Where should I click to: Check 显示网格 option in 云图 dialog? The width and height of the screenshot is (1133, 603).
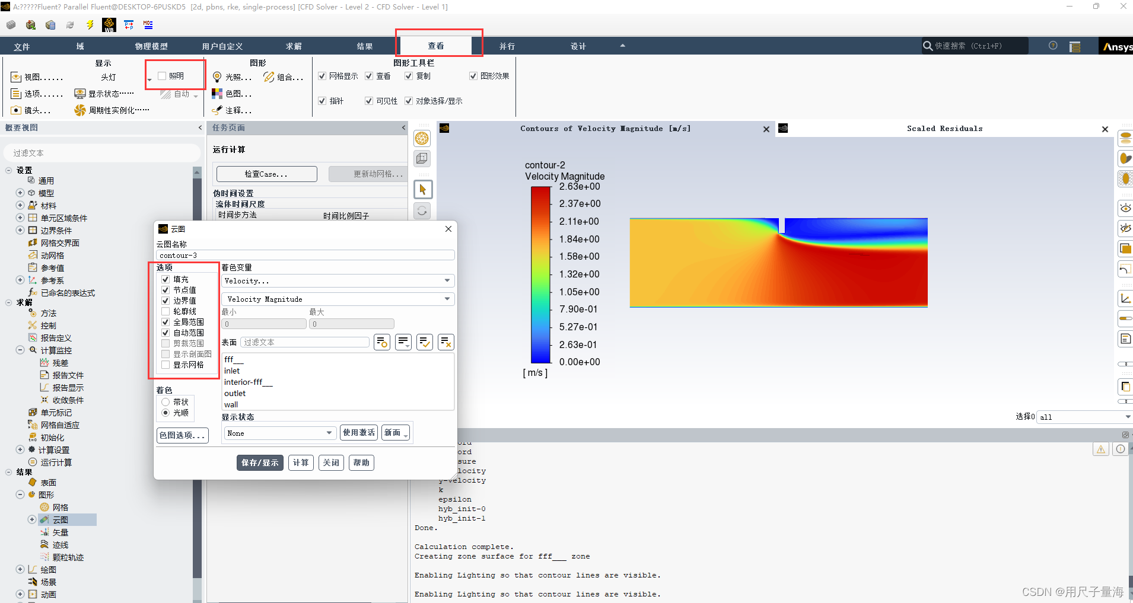click(x=166, y=365)
